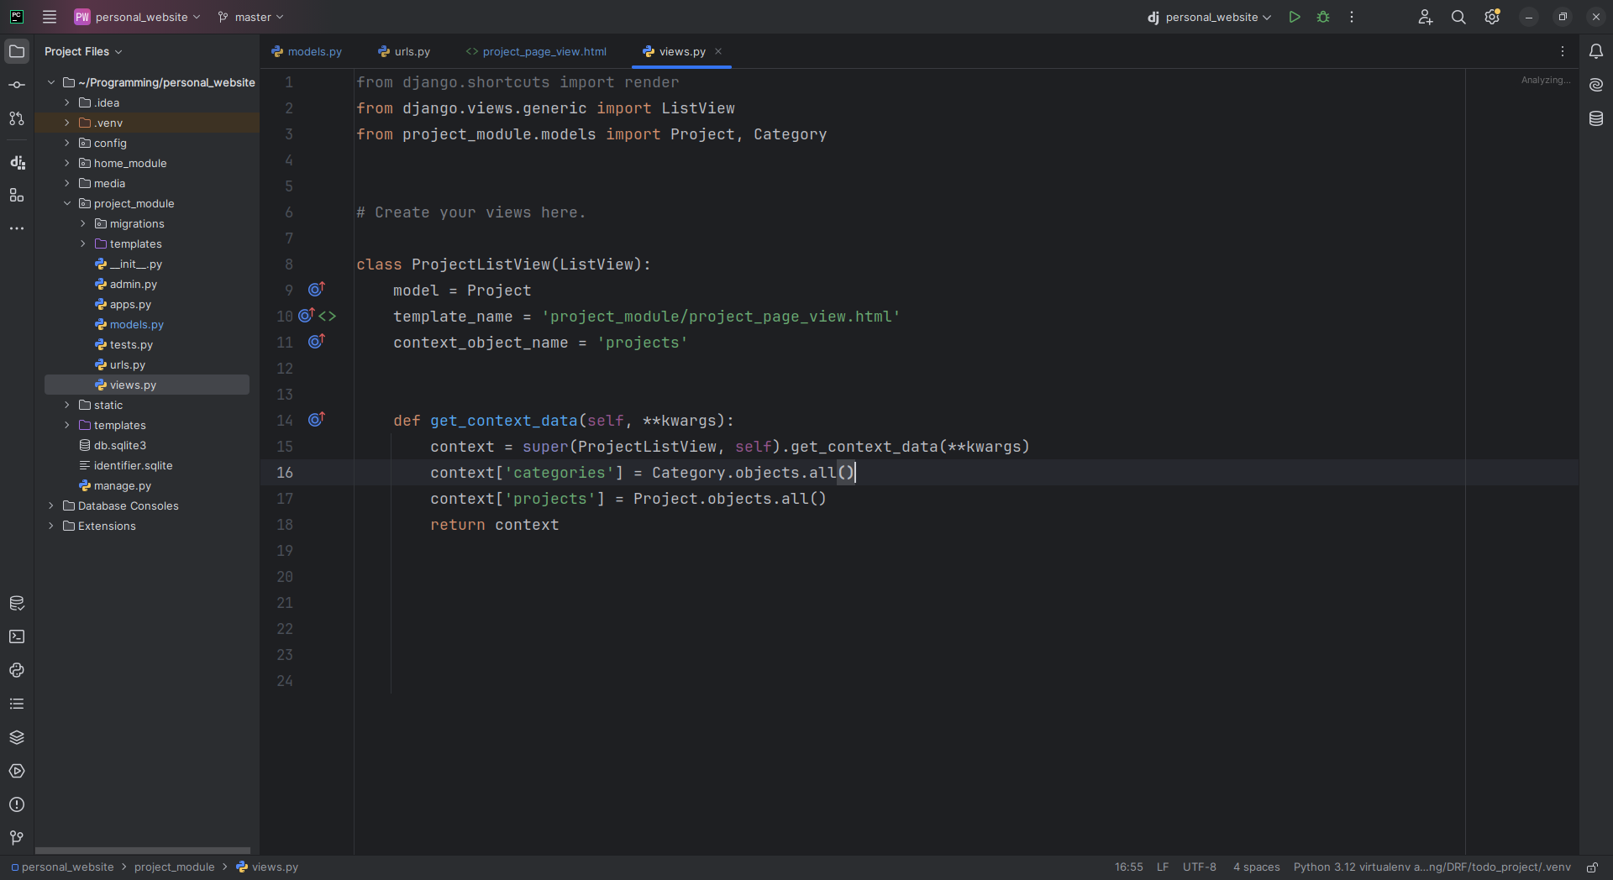Click the project tree horizontal scrollbar
This screenshot has height=880, width=1613.
pos(143,850)
